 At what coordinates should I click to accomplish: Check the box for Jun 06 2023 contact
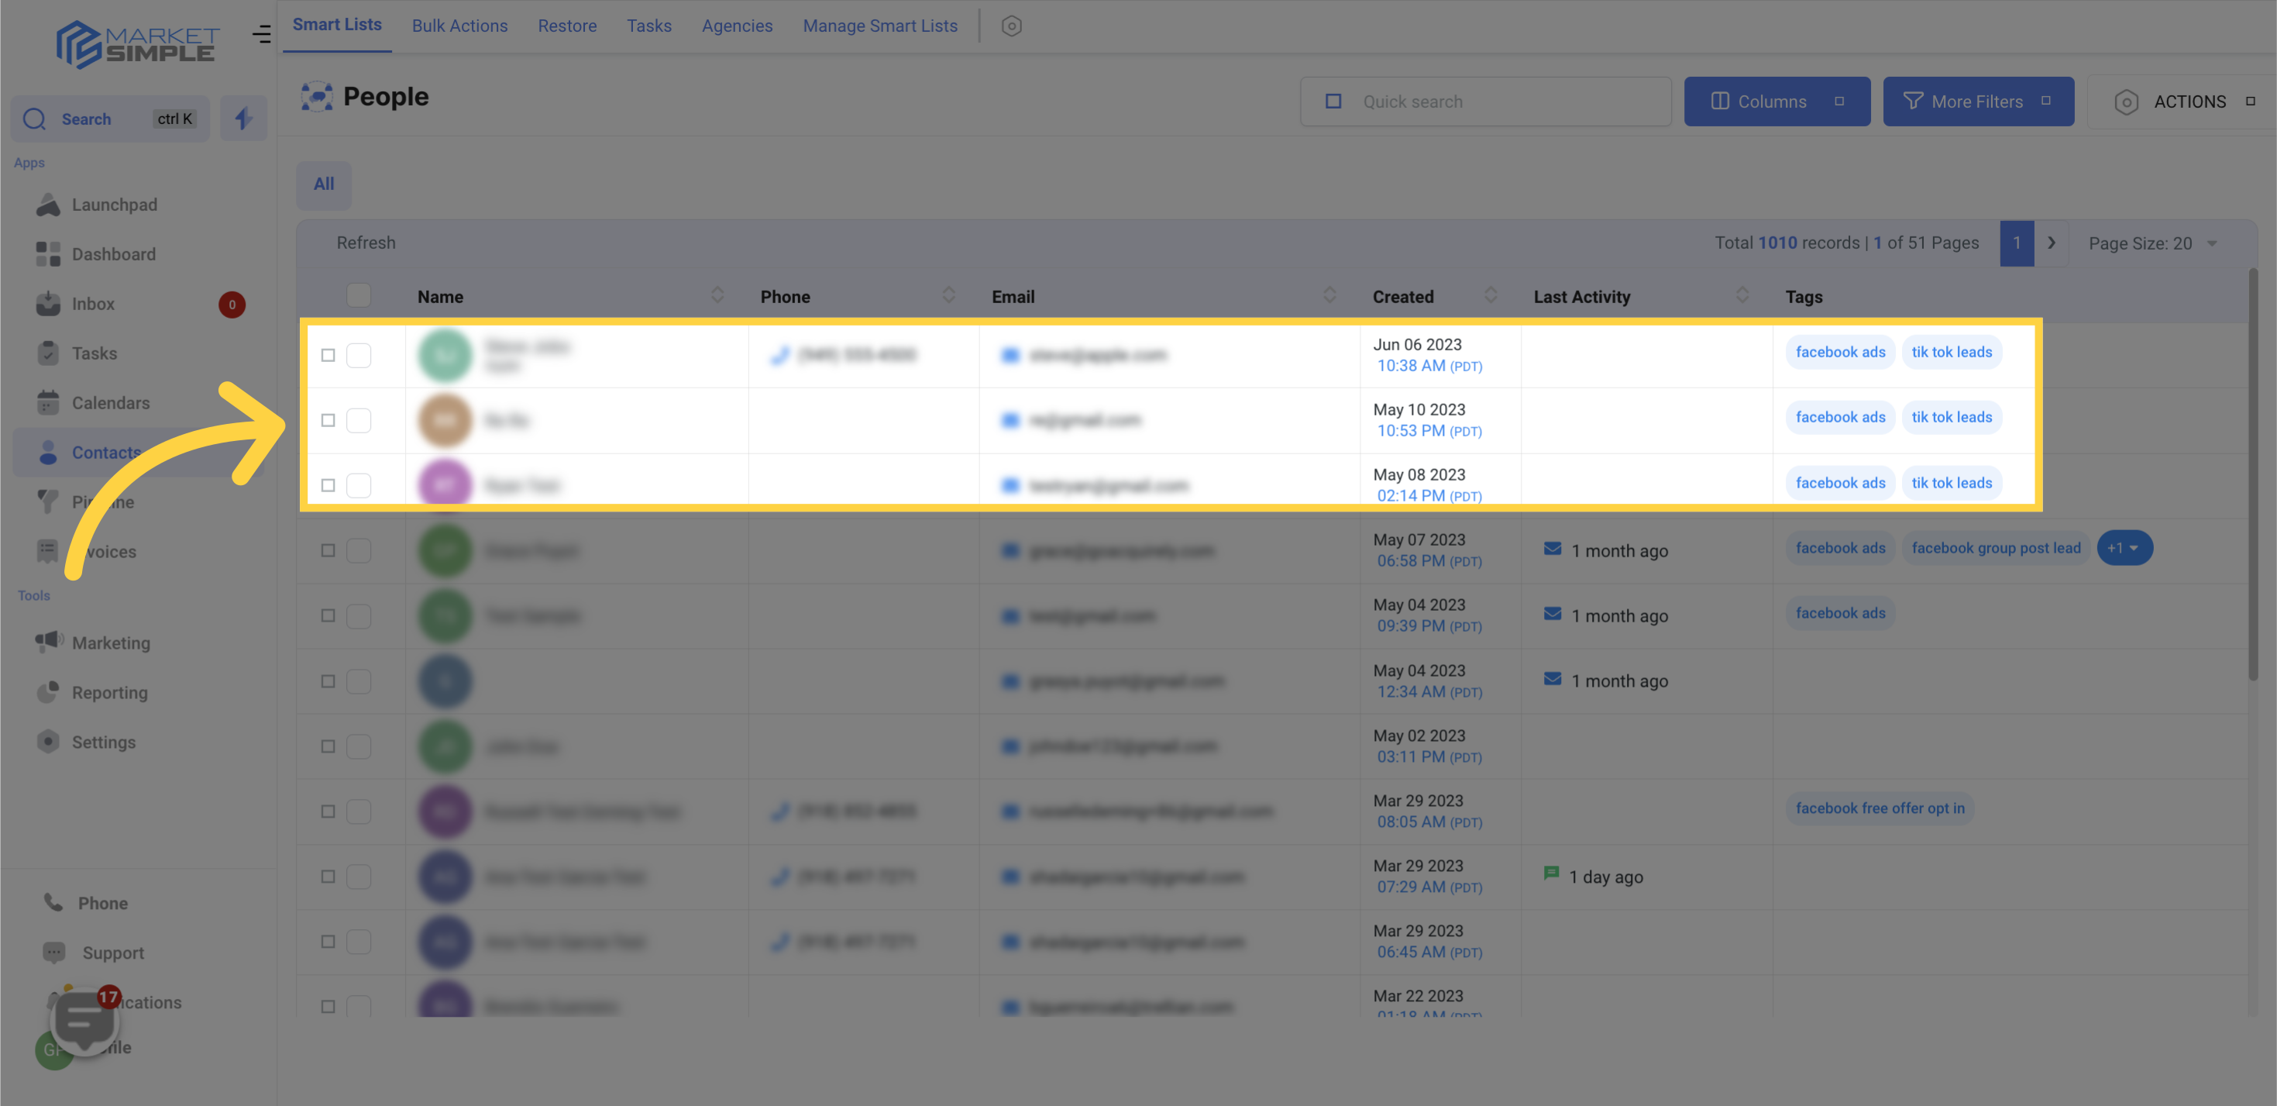(358, 354)
